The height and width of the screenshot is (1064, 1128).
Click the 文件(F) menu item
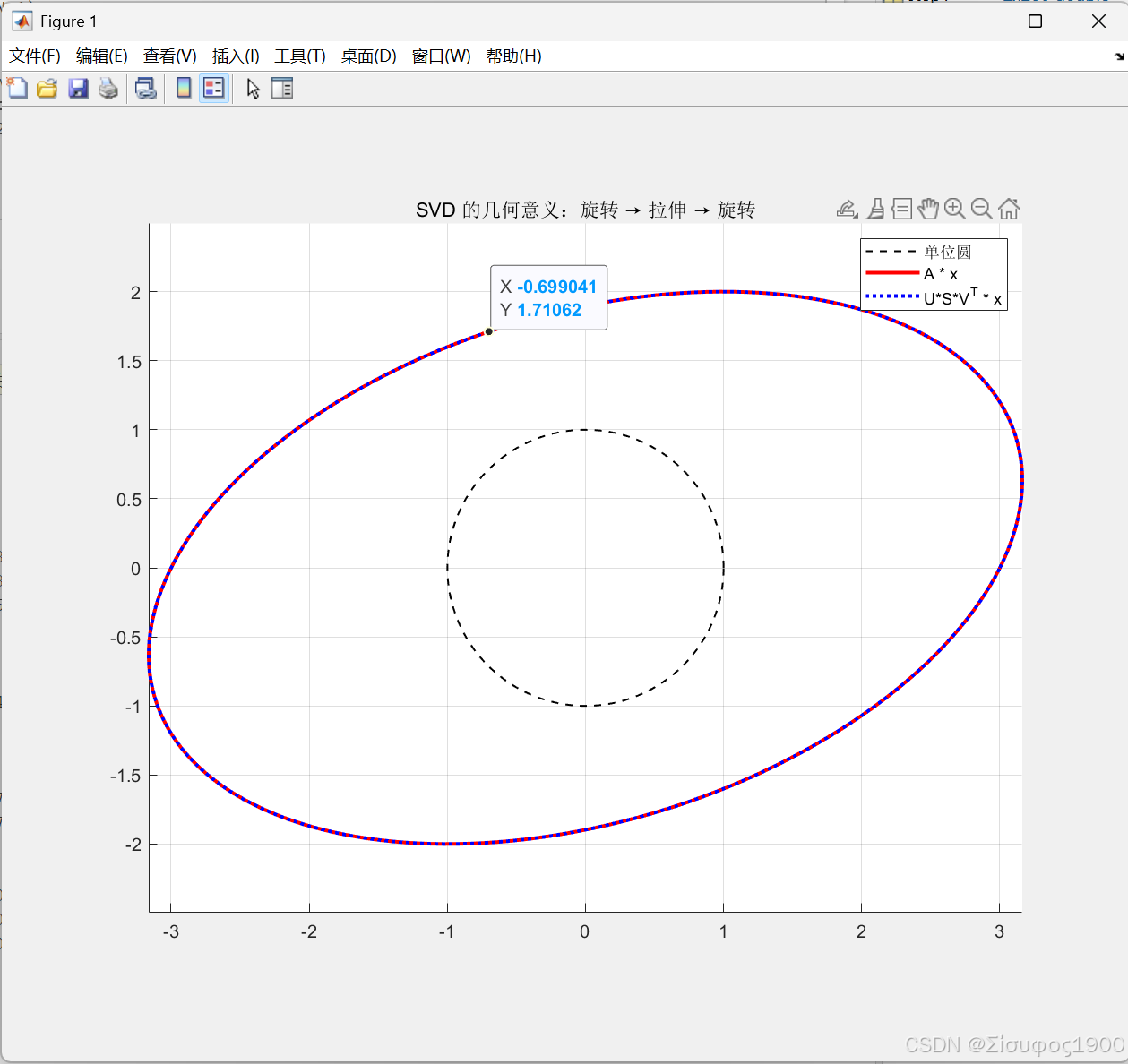(35, 56)
